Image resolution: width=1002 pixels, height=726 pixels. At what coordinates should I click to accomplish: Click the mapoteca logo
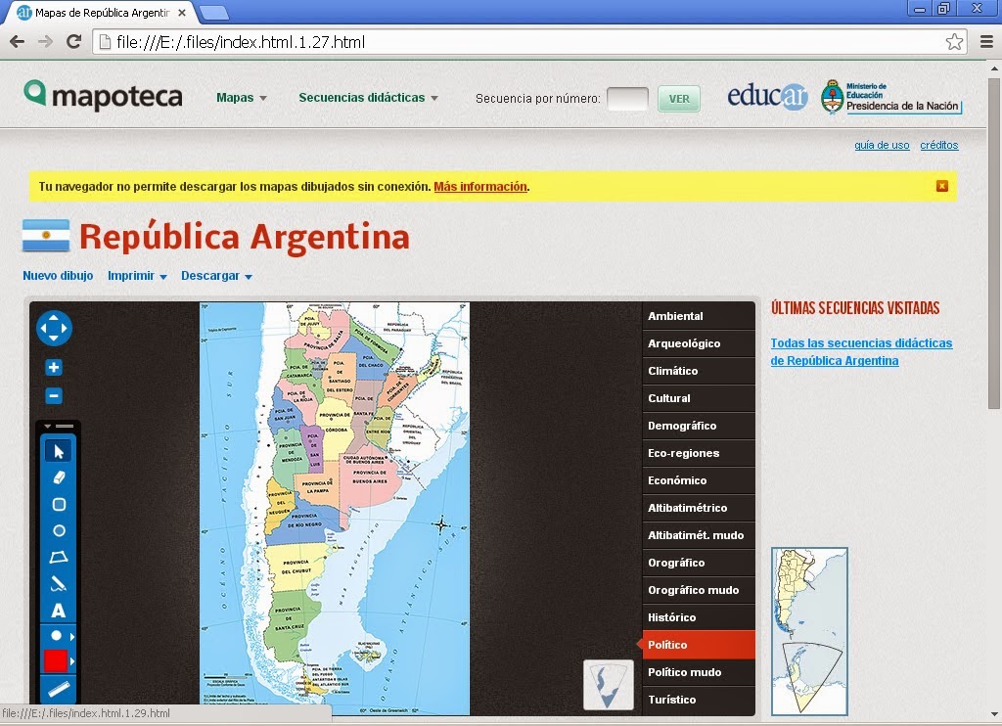(103, 96)
